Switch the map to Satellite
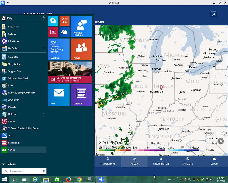 coord(188,161)
